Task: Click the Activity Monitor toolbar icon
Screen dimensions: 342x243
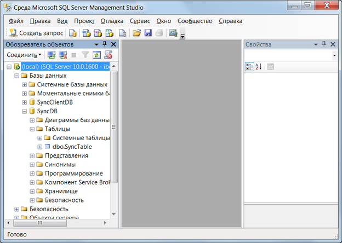Action: point(173,33)
